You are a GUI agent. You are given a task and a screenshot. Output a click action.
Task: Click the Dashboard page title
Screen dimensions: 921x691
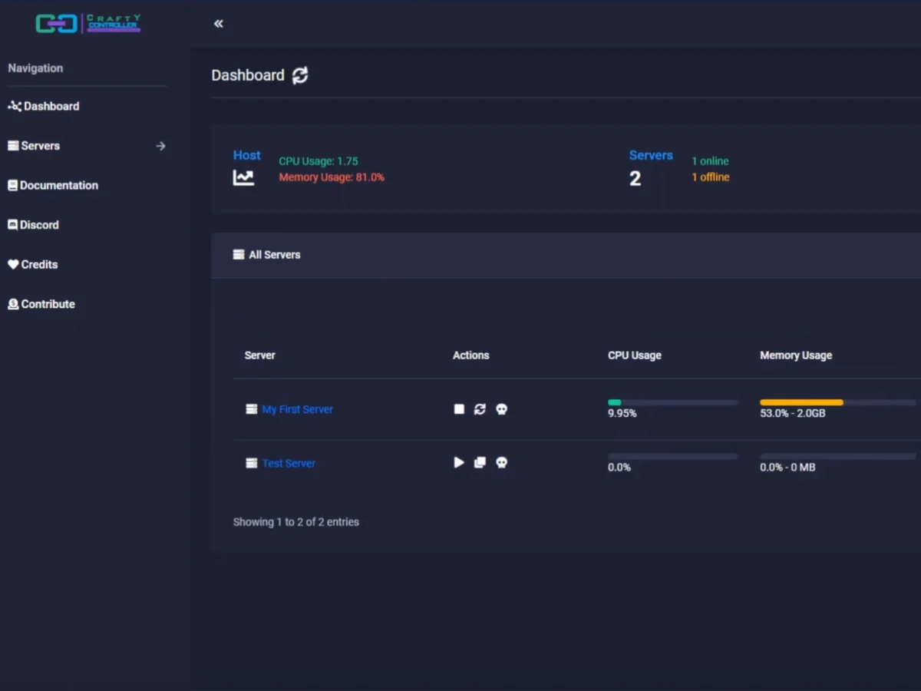click(x=248, y=75)
